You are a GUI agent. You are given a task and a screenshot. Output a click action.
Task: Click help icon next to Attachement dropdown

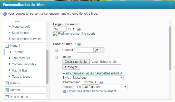(101, 83)
